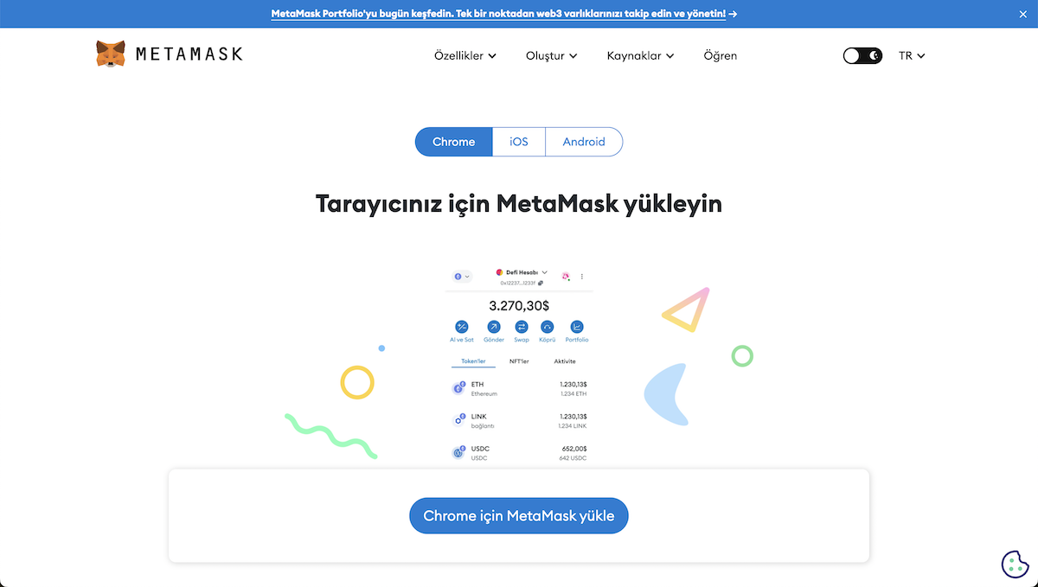Click the Swap icon in the wallet preview

coord(522,326)
